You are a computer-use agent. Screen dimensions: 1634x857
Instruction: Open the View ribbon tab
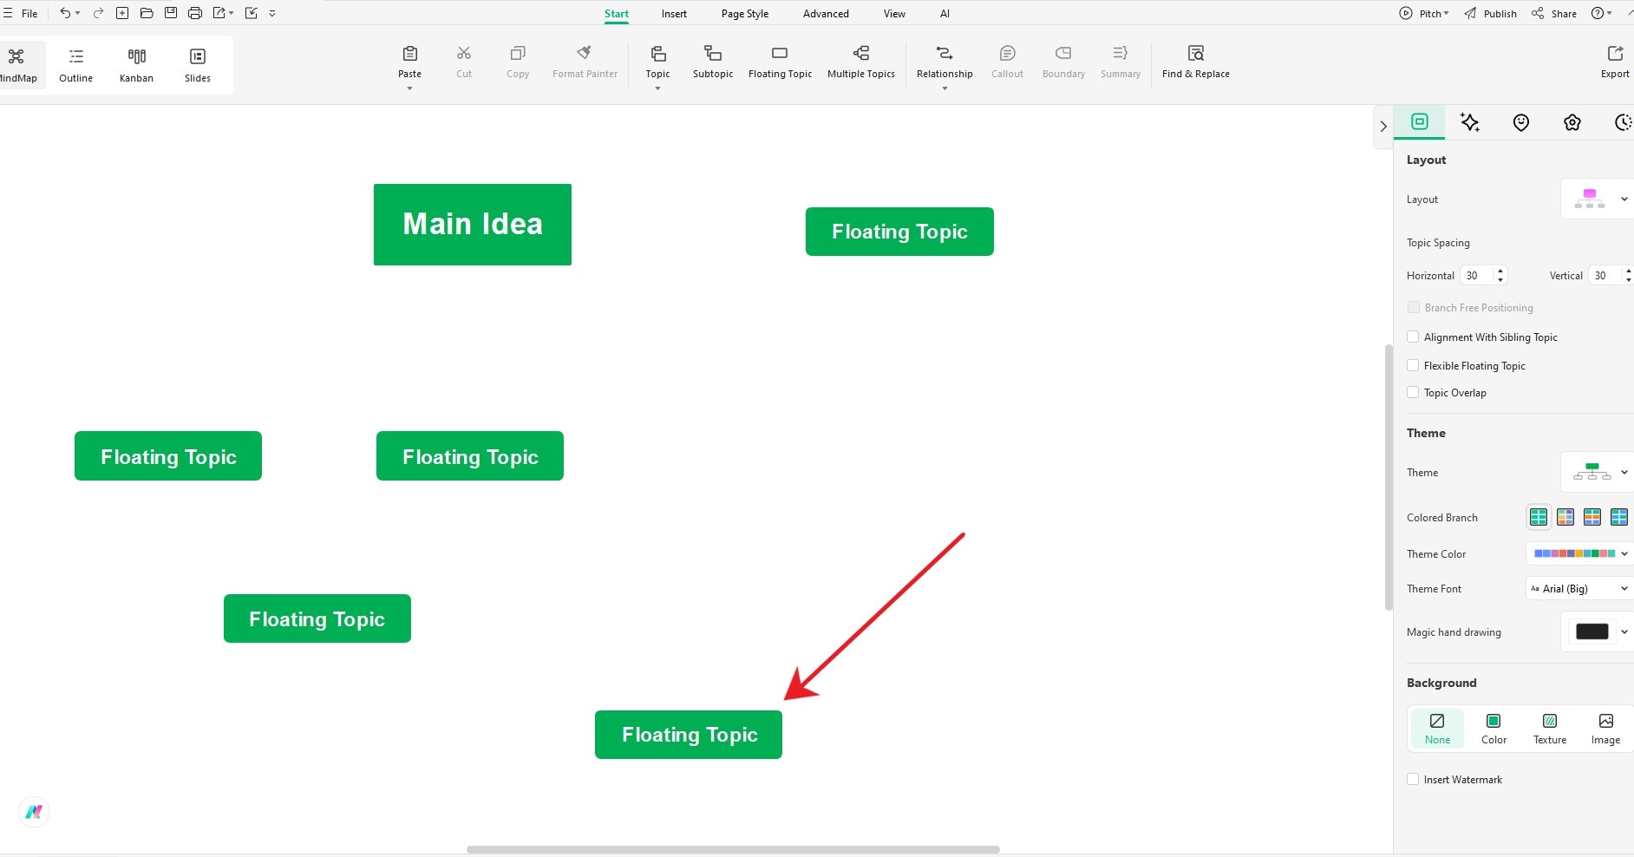tap(894, 14)
